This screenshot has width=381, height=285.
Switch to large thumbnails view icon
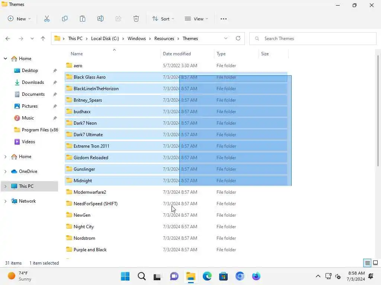coord(375,263)
